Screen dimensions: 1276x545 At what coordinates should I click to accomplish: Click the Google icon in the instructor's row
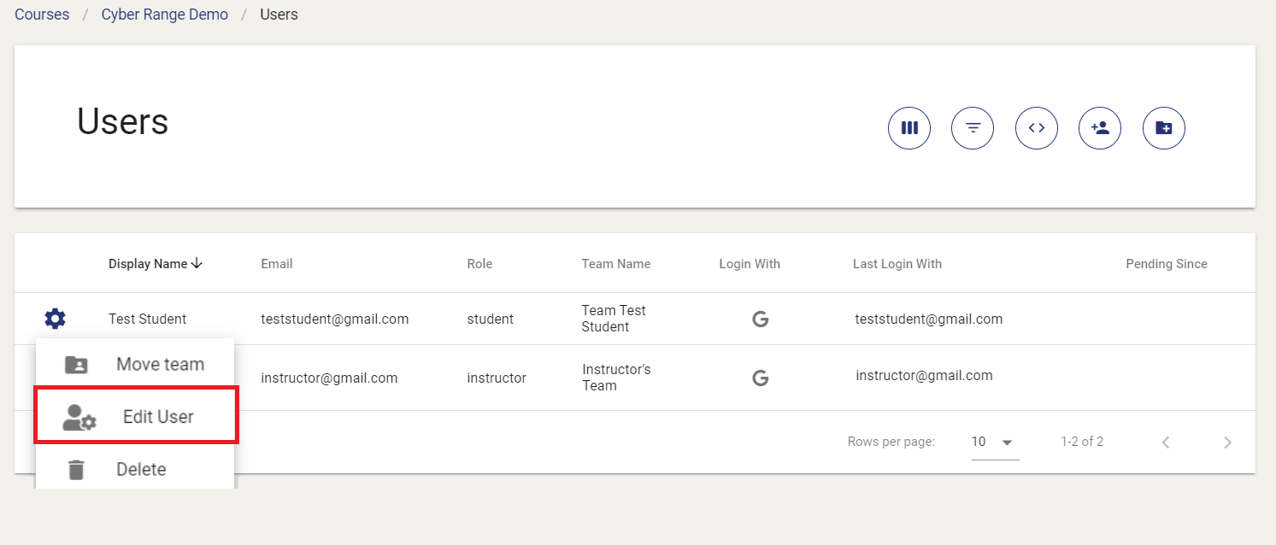[x=760, y=377]
